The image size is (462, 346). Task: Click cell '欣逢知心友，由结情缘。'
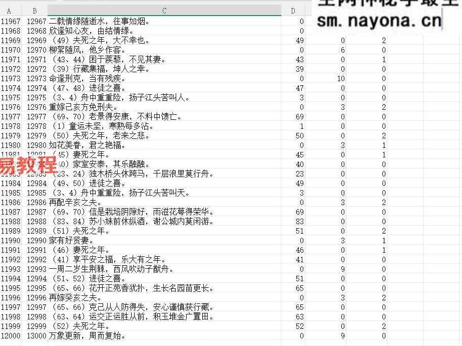164,31
